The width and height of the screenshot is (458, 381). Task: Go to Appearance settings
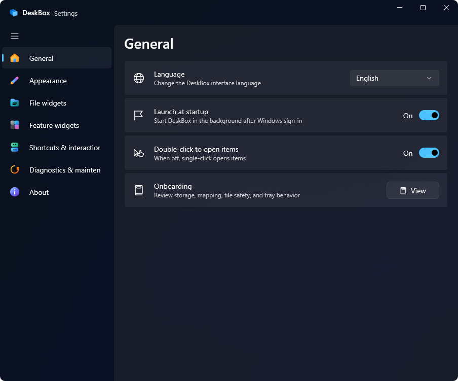57,81
